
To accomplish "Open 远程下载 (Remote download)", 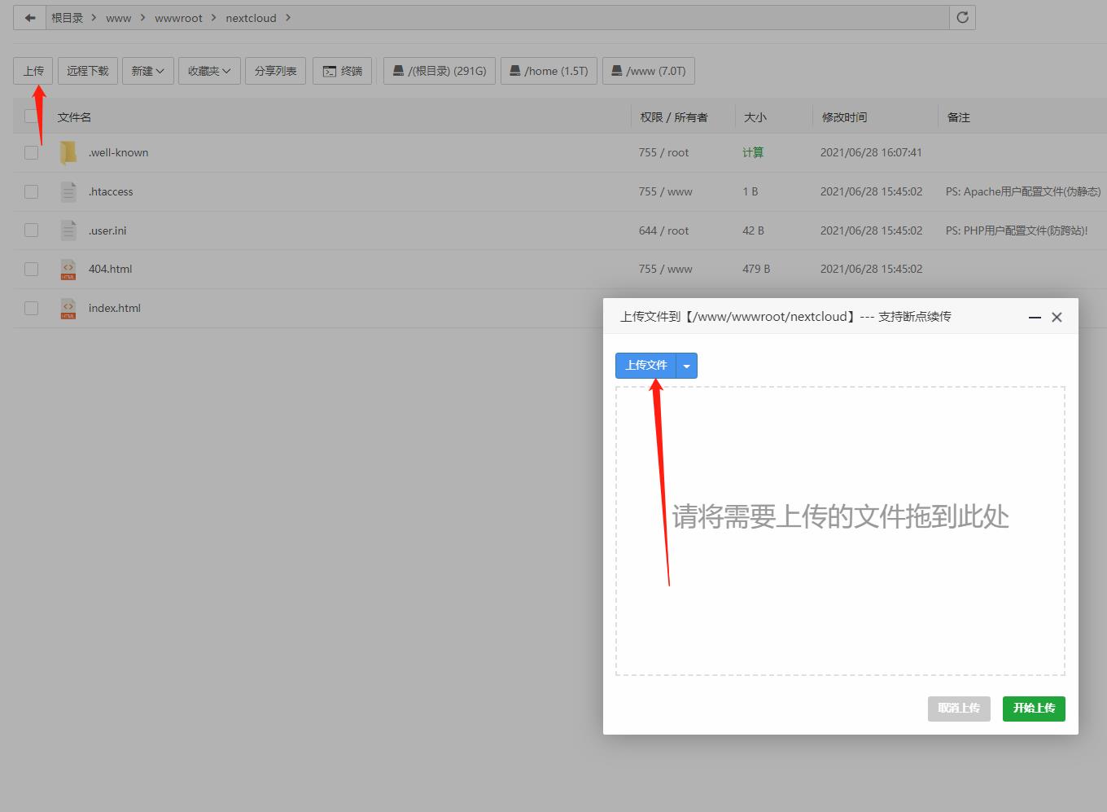I will tap(87, 71).
